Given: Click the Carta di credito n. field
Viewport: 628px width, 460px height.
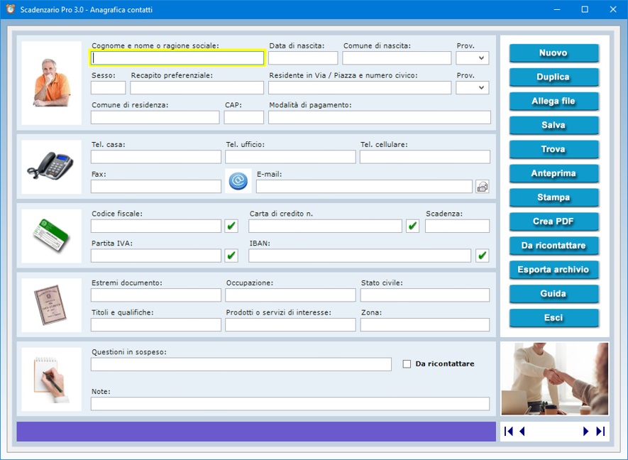Looking at the screenshot, I should pyautogui.click(x=325, y=226).
